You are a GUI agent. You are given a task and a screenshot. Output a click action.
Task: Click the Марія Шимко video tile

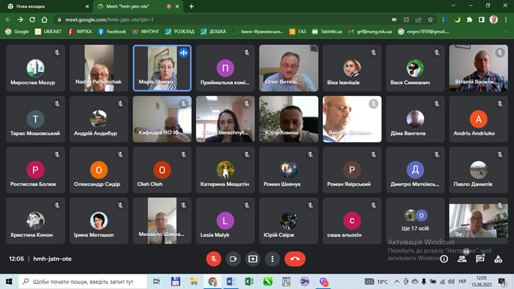162,68
